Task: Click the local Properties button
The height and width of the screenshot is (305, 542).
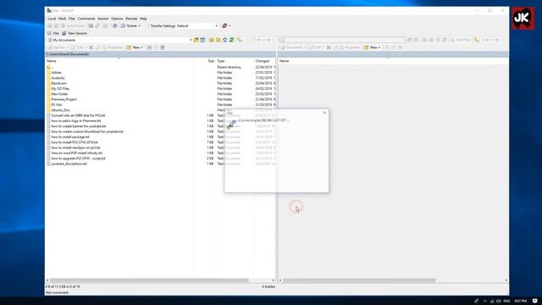Action: [x=112, y=47]
